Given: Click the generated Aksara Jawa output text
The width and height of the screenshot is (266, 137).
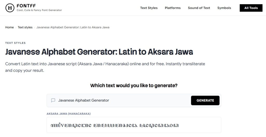Looking at the screenshot, I should (x=115, y=125).
